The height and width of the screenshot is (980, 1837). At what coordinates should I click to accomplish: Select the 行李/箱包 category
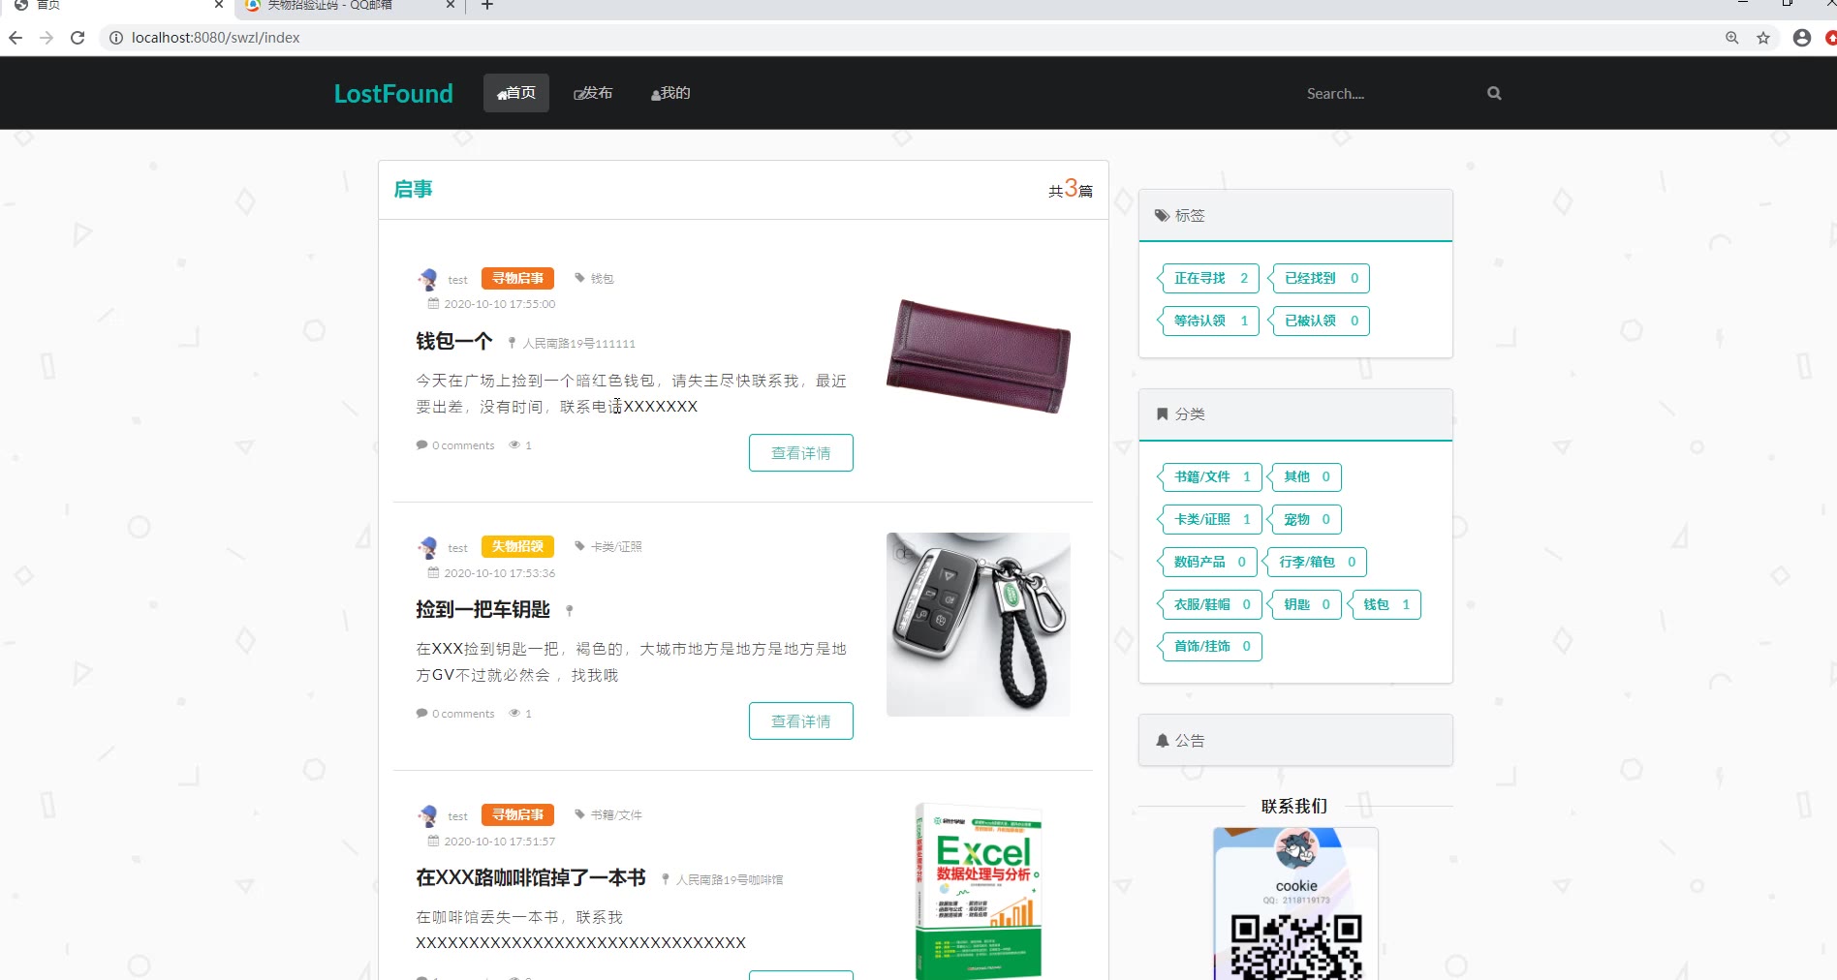1315,562
